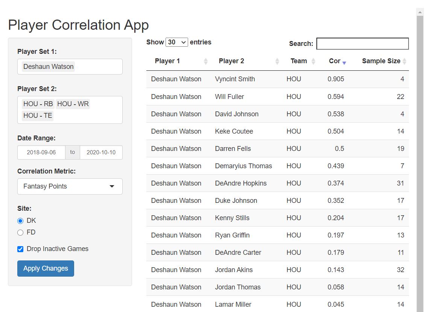Sort table by Team column arrows

click(313, 61)
